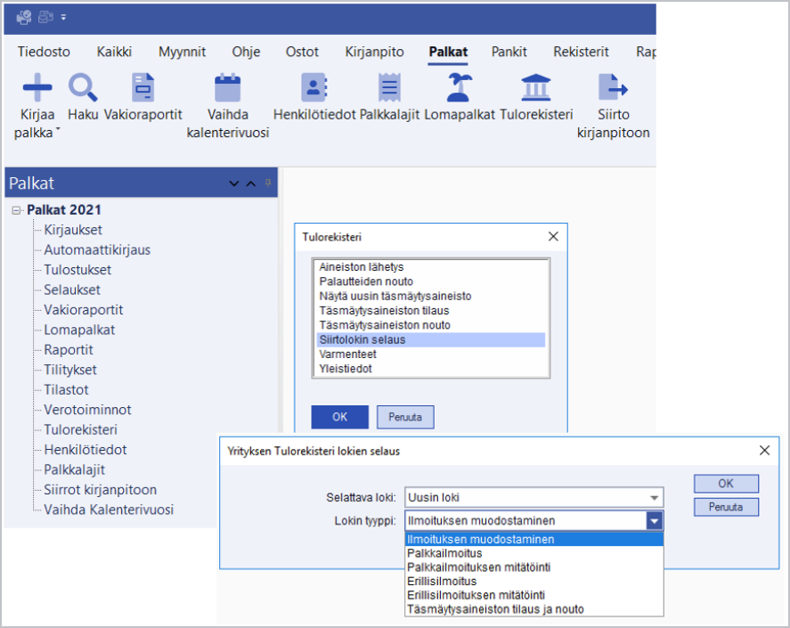Screen dimensions: 790x628
Task: Confirm with OK in lokien selaus dialog
Action: pos(726,484)
